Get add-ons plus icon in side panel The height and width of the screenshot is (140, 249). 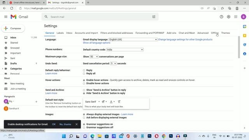245,68
